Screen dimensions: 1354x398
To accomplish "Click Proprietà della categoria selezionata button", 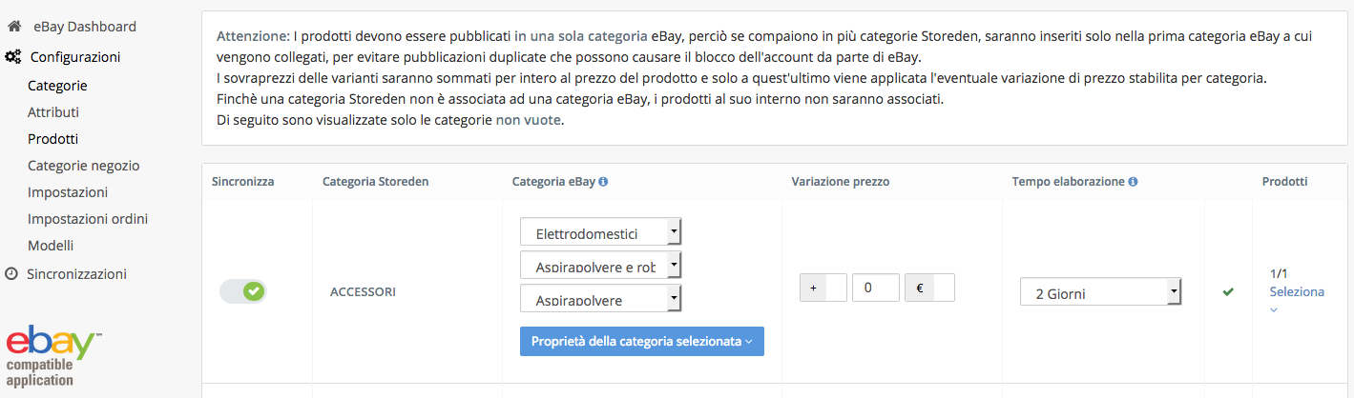I will (641, 342).
